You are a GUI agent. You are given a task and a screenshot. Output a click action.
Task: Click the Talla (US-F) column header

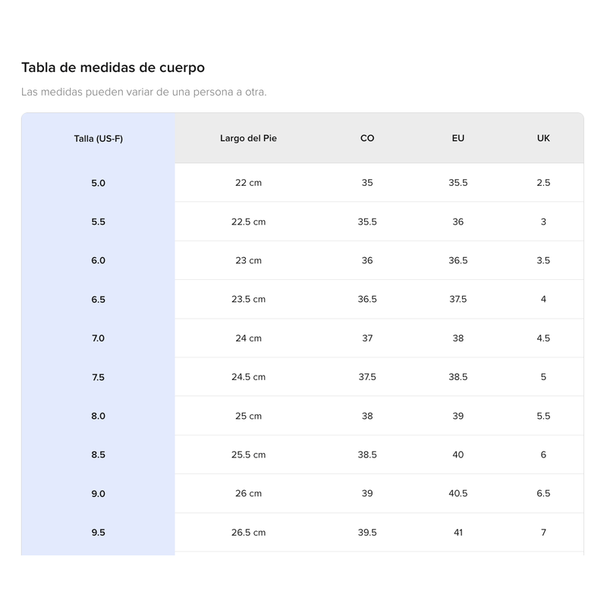click(98, 138)
